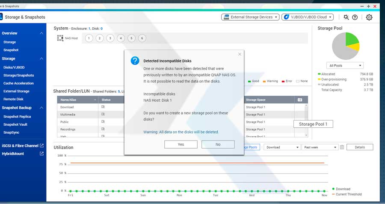Select disk slot 3 in NAS Host
The height and width of the screenshot is (204, 385).
click(x=110, y=38)
